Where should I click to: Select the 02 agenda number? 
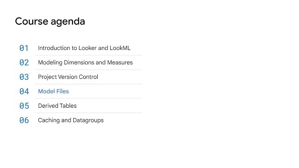(24, 63)
